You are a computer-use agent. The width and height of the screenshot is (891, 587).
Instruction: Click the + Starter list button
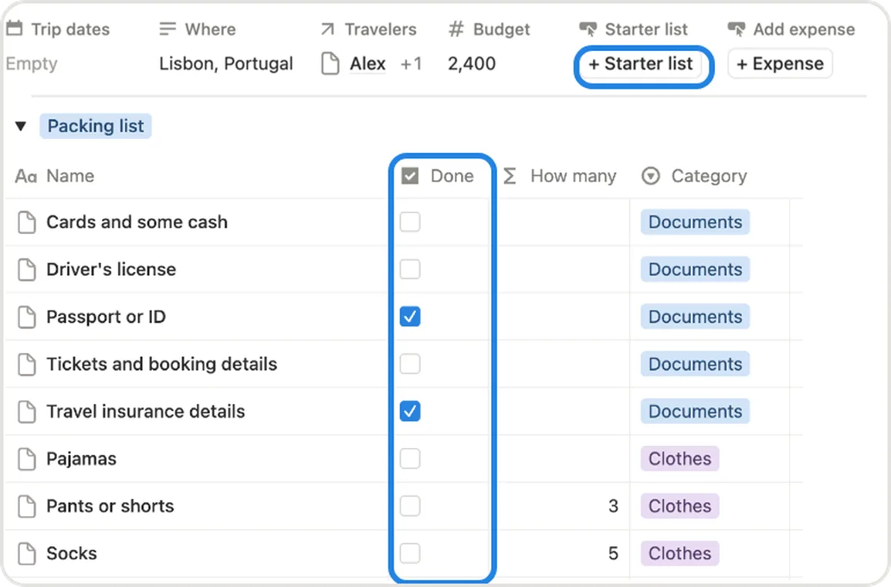(x=641, y=63)
